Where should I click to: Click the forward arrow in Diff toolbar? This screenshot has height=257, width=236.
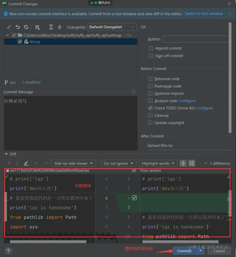click(46, 163)
